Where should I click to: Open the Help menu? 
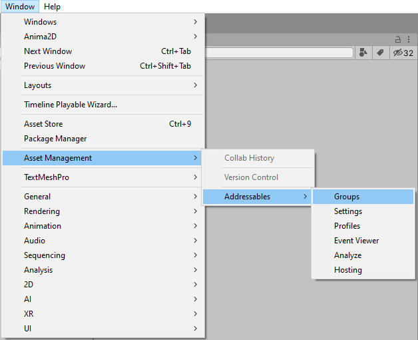click(x=52, y=7)
